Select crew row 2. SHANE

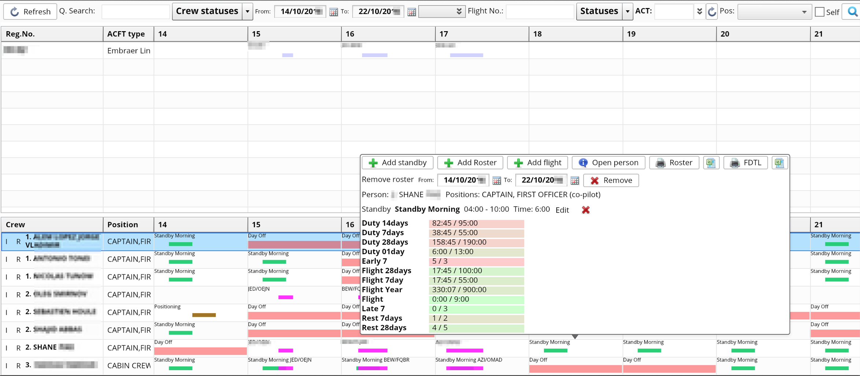(52, 348)
